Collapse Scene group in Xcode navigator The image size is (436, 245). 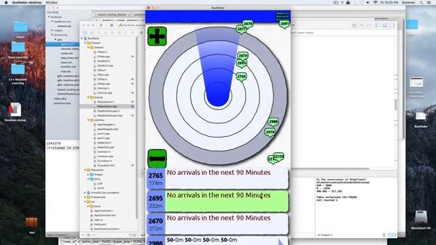[89, 97]
